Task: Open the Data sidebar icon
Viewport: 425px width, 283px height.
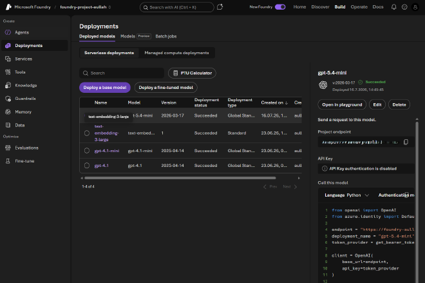Action: [8, 125]
